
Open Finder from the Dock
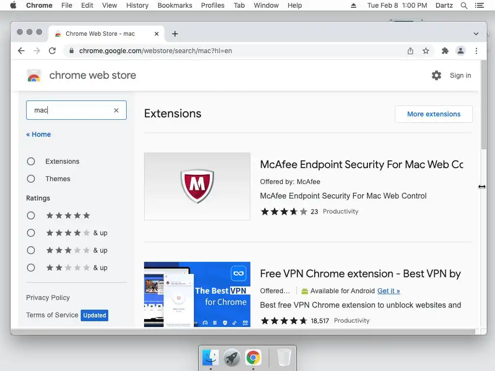pos(211,357)
